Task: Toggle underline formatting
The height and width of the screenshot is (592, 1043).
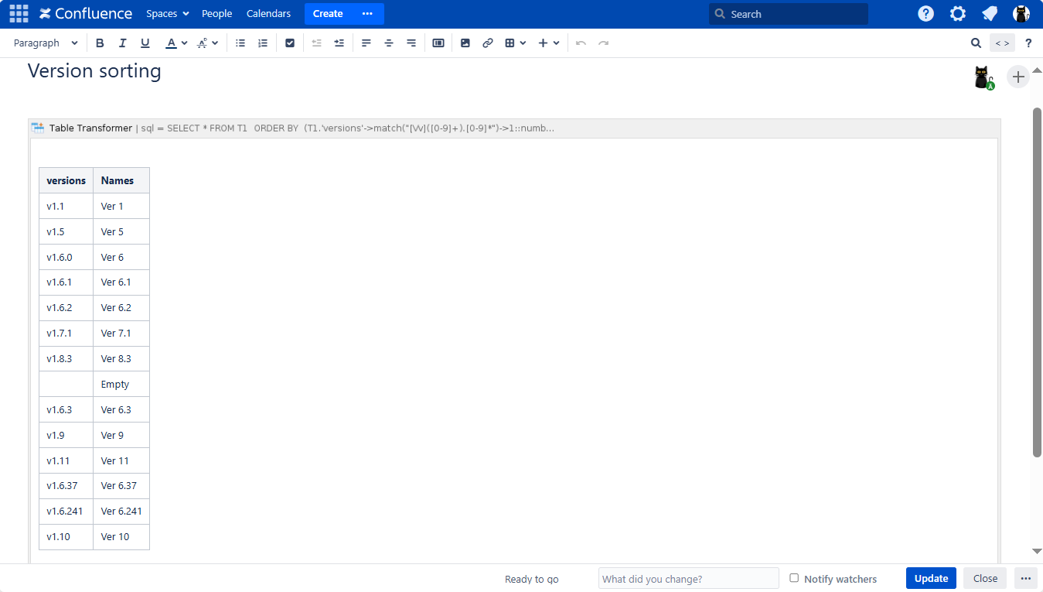Action: click(145, 43)
